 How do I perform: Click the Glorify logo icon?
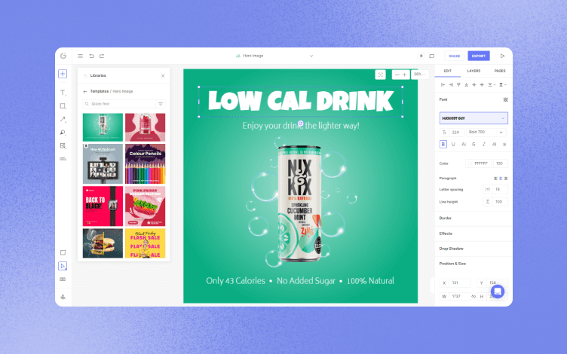[63, 56]
